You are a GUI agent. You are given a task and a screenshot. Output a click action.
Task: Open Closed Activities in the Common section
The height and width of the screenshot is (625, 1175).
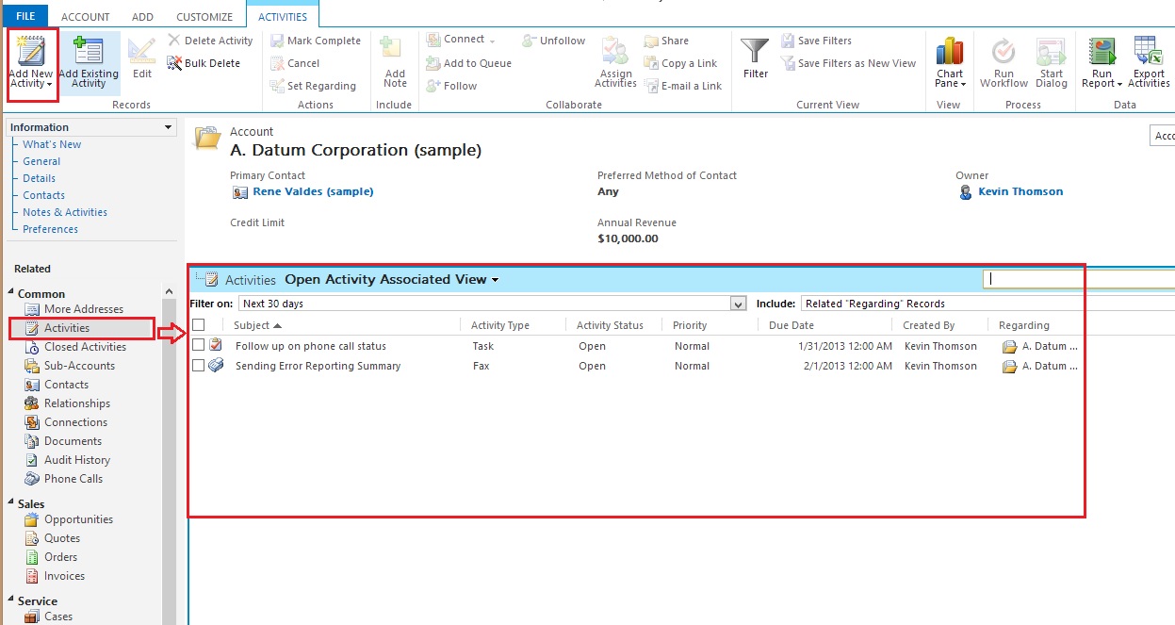(x=85, y=347)
